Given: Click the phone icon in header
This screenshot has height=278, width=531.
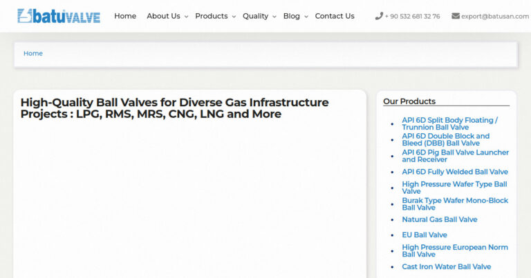Looking at the screenshot, I should pos(379,16).
